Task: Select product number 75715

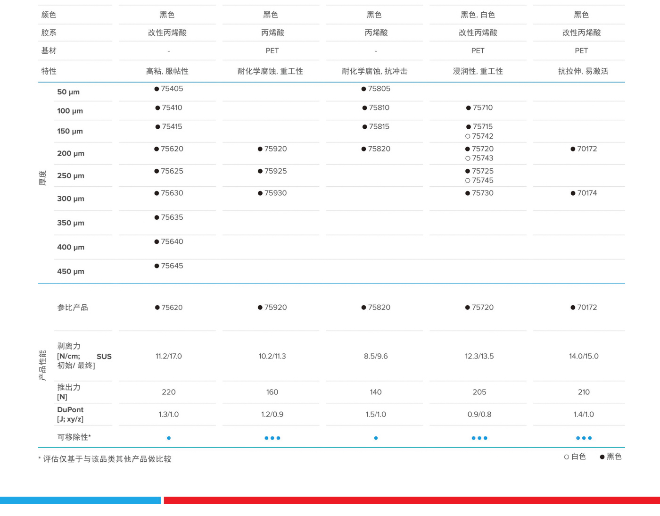Action: (x=479, y=126)
